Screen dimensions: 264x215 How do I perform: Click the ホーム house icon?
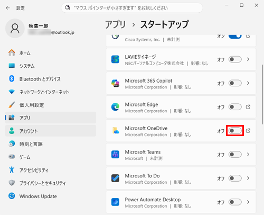pyautogui.click(x=12, y=52)
